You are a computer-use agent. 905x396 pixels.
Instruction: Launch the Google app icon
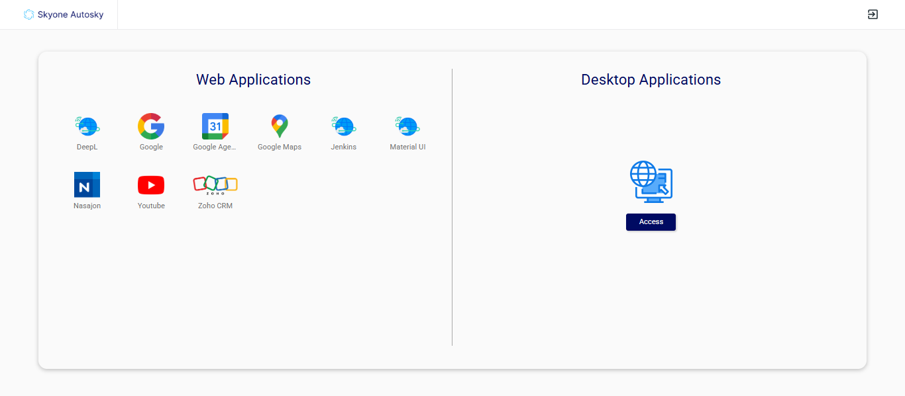coord(151,126)
